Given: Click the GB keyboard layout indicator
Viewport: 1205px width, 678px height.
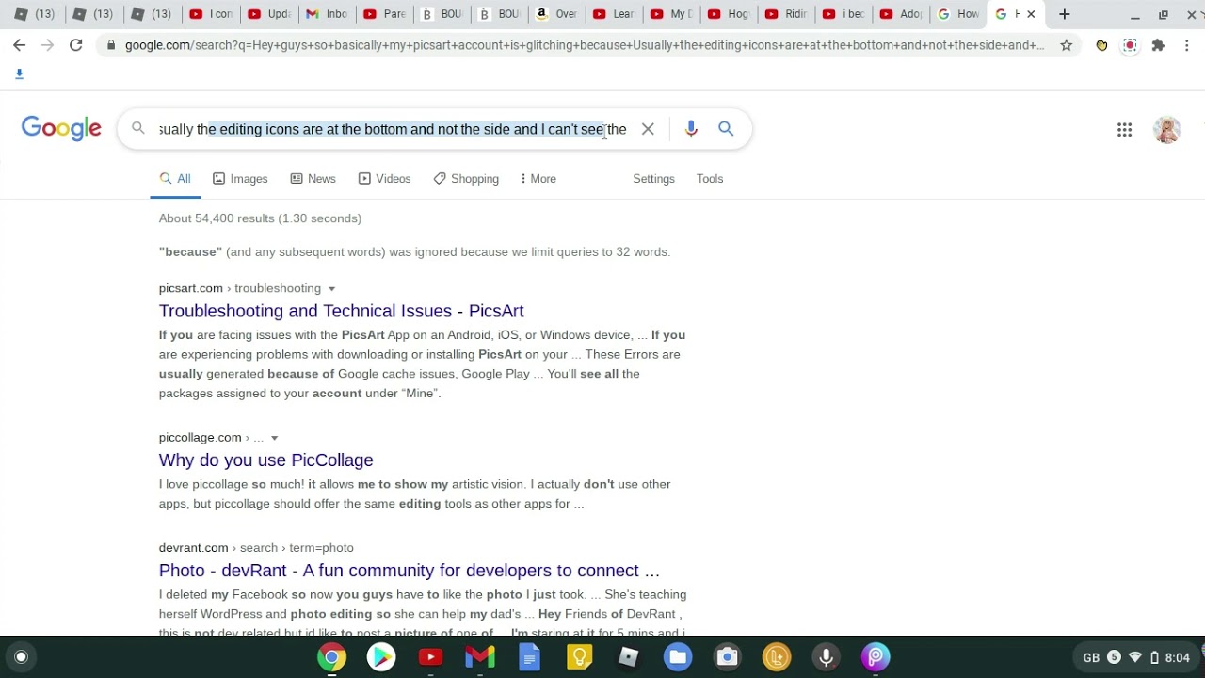Looking at the screenshot, I should [1091, 657].
